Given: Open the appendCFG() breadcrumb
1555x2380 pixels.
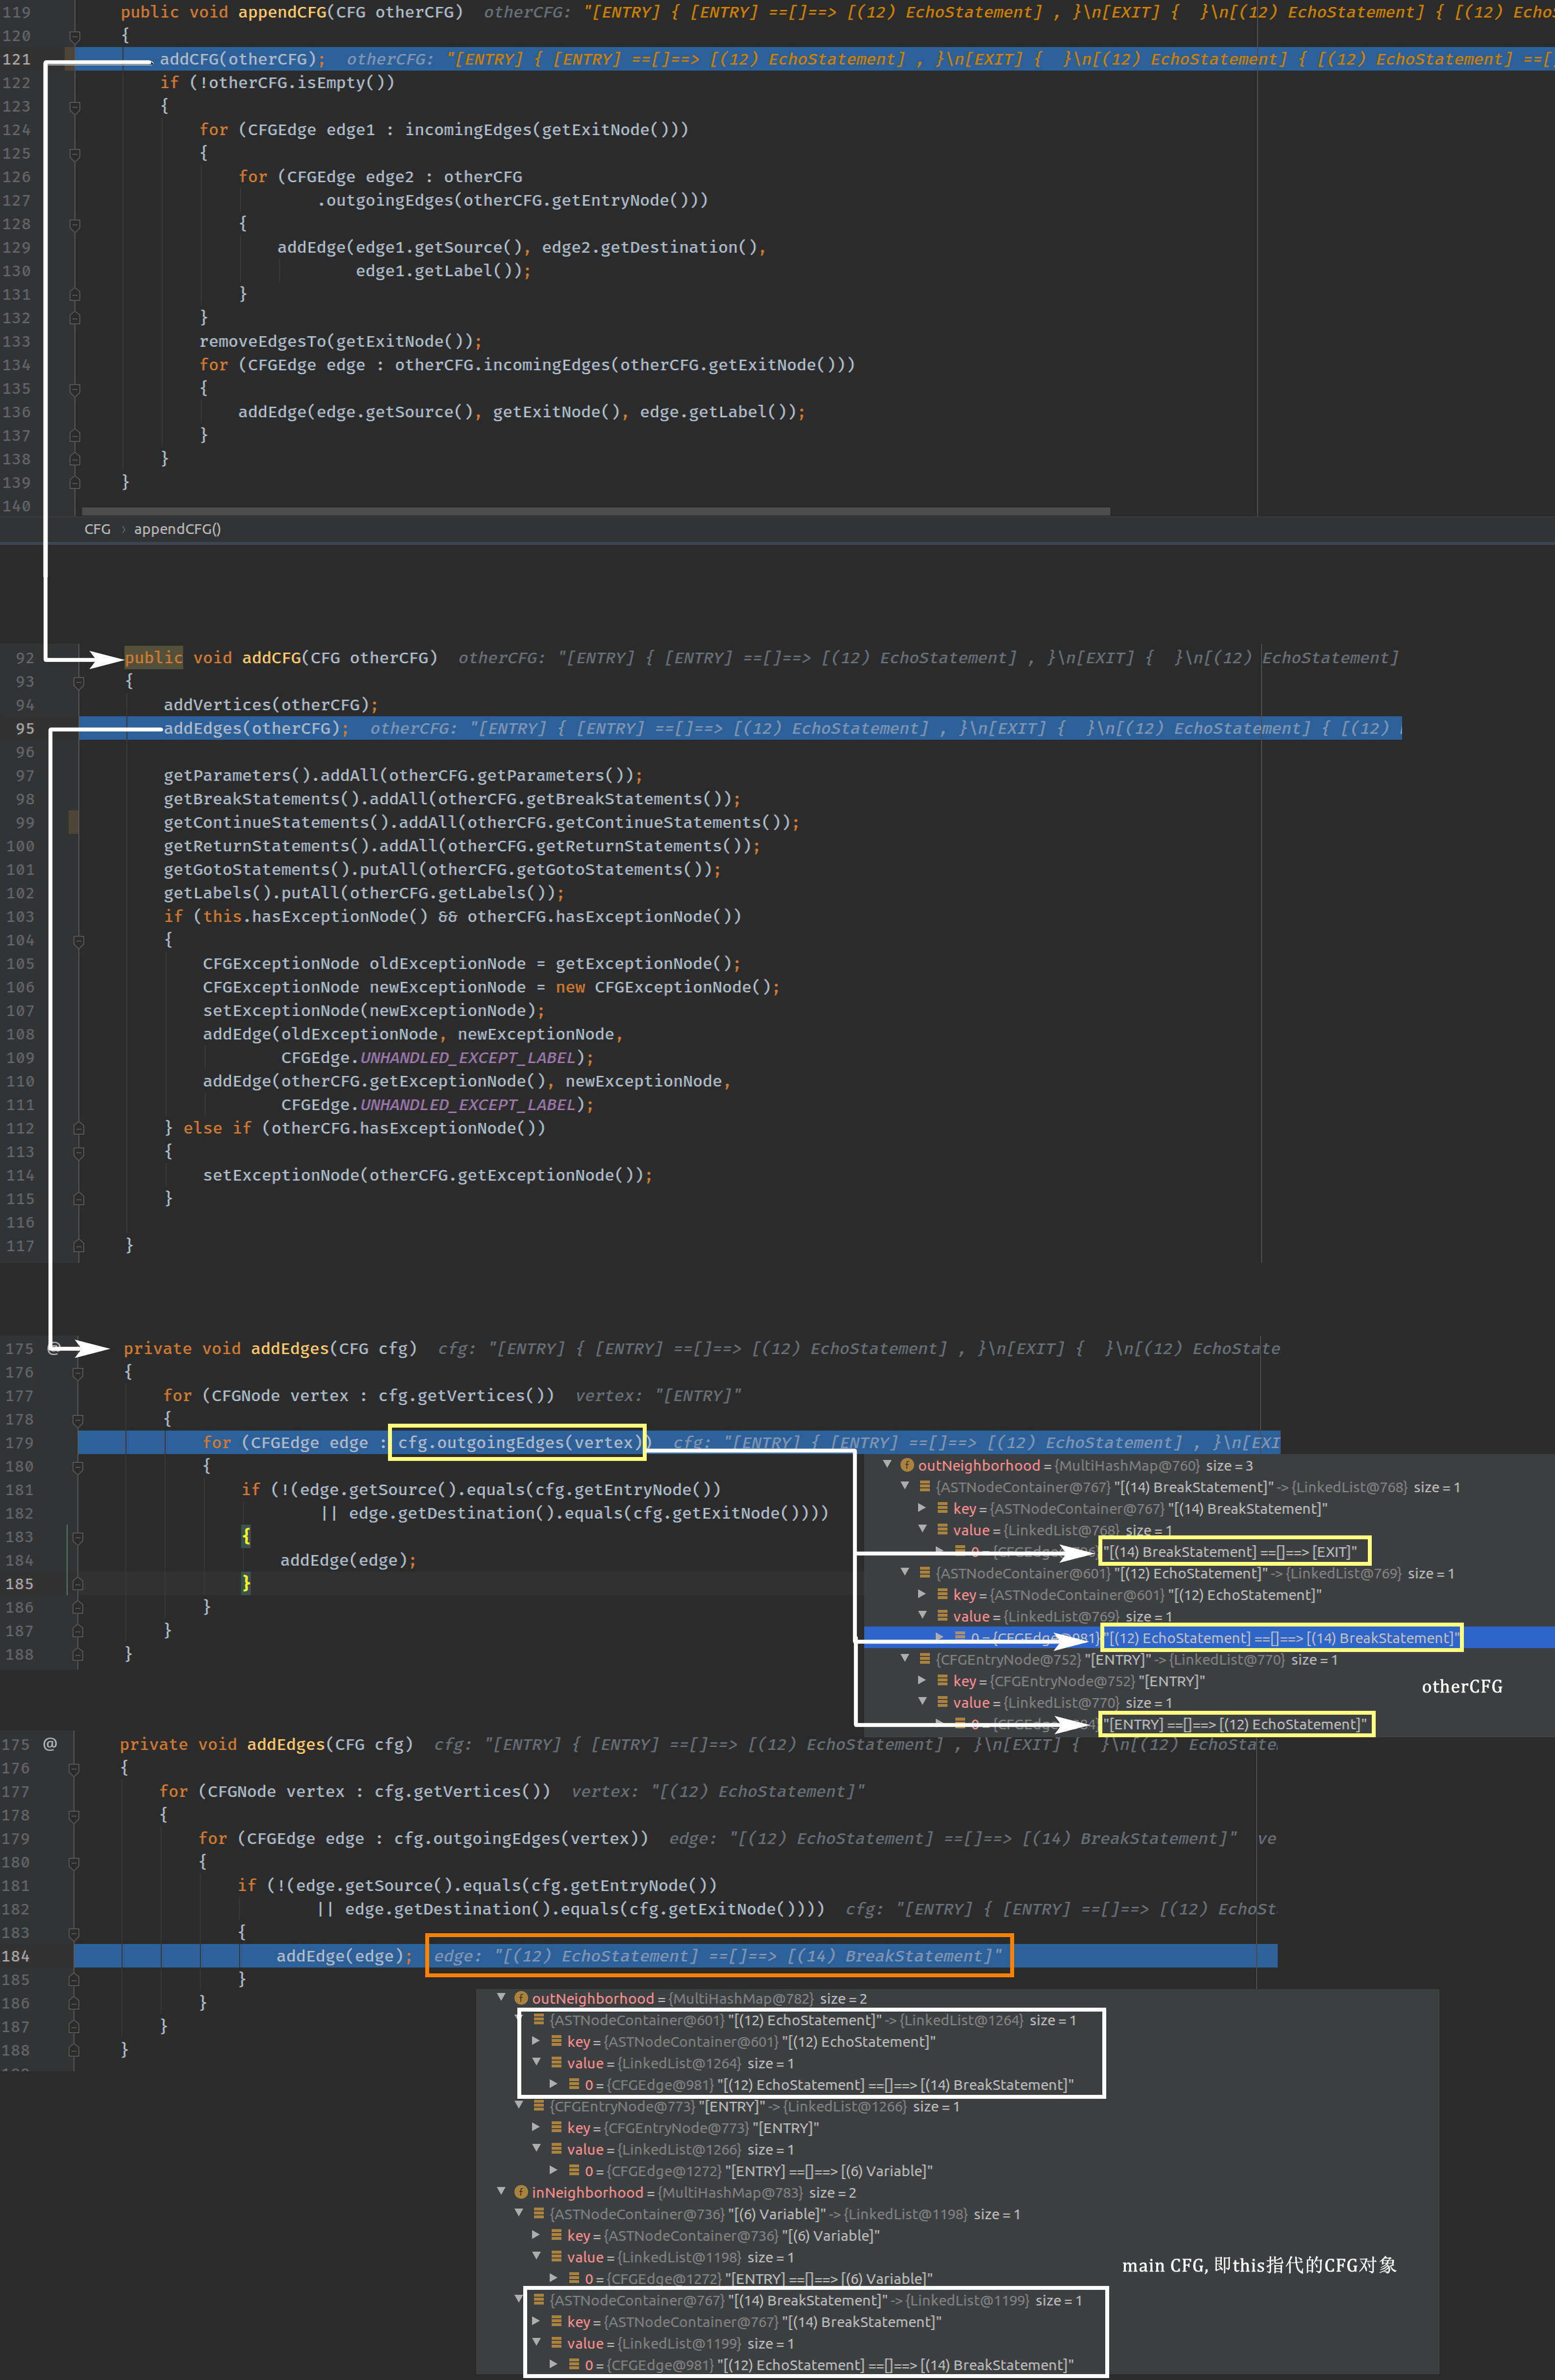Looking at the screenshot, I should click(x=177, y=529).
